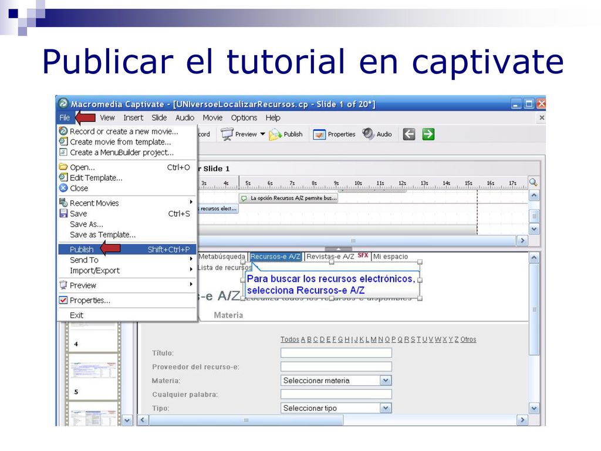Choose Save As... entry
601x451 pixels.
click(127, 224)
